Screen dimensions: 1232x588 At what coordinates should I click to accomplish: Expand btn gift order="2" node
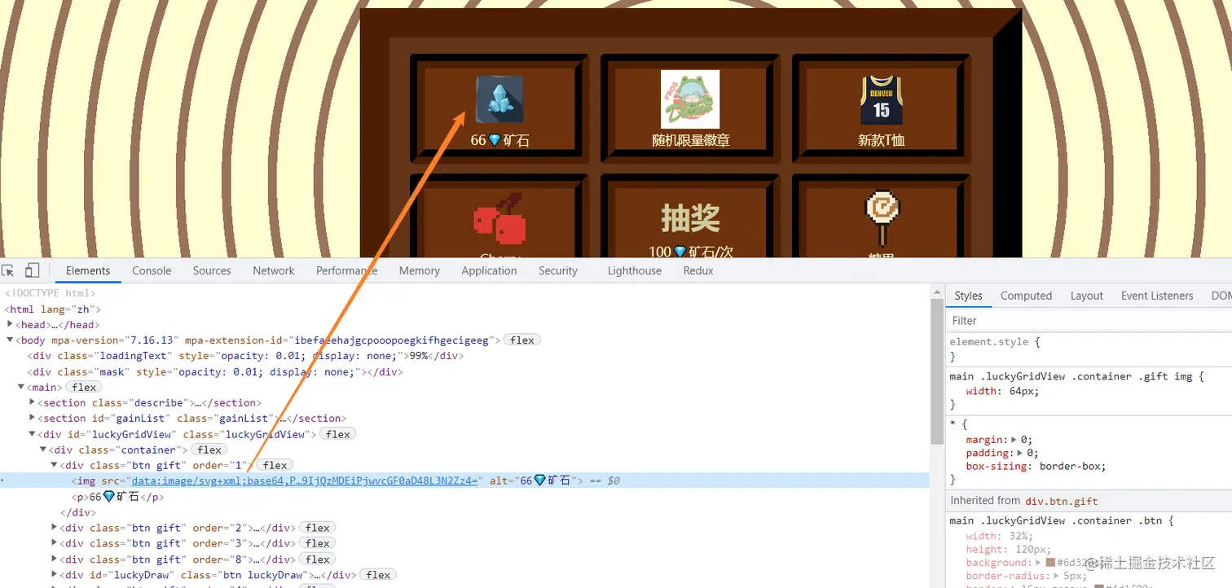pyautogui.click(x=55, y=528)
